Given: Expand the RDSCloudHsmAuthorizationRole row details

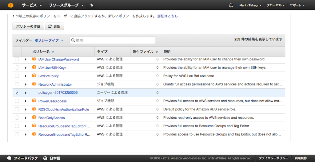Looking at the screenshot, I should (26, 109).
